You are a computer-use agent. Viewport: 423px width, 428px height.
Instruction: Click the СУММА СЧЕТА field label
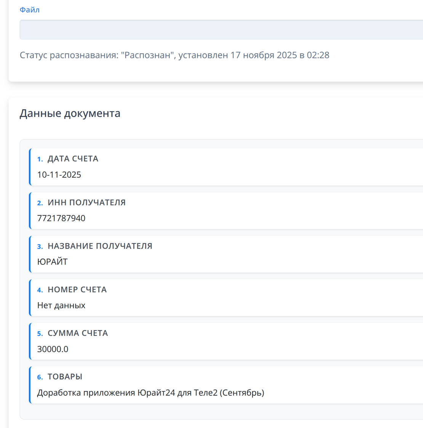coord(78,333)
